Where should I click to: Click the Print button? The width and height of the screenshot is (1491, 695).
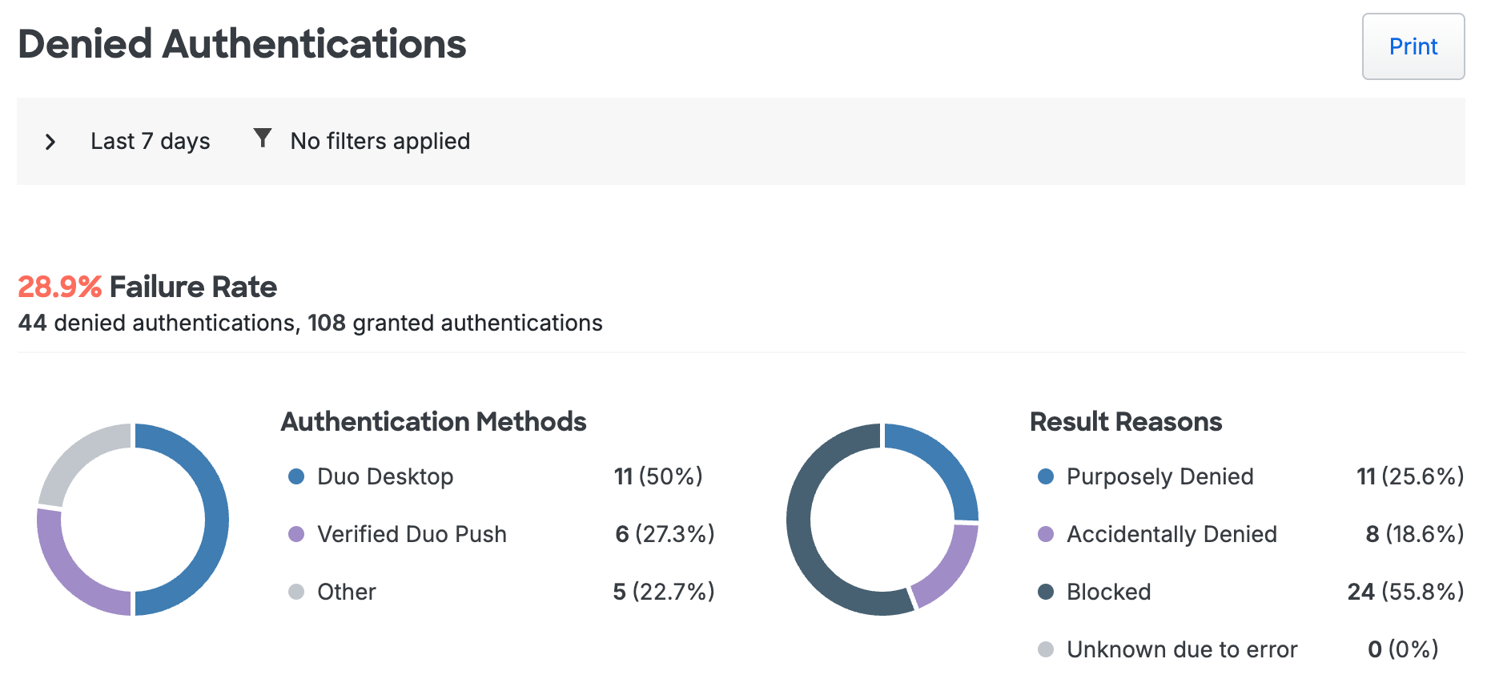1413,46
